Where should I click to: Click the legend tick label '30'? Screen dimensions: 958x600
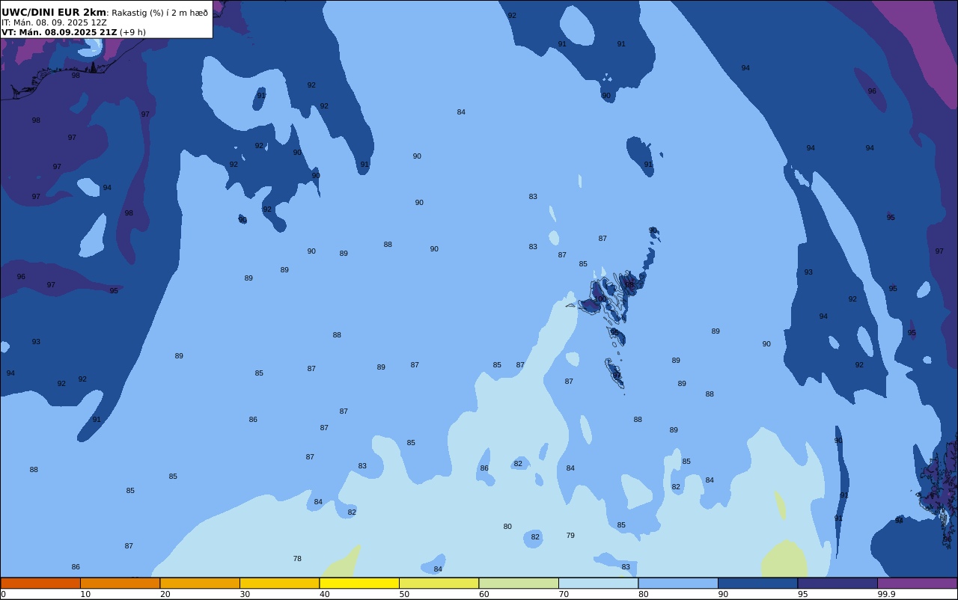pyautogui.click(x=245, y=594)
